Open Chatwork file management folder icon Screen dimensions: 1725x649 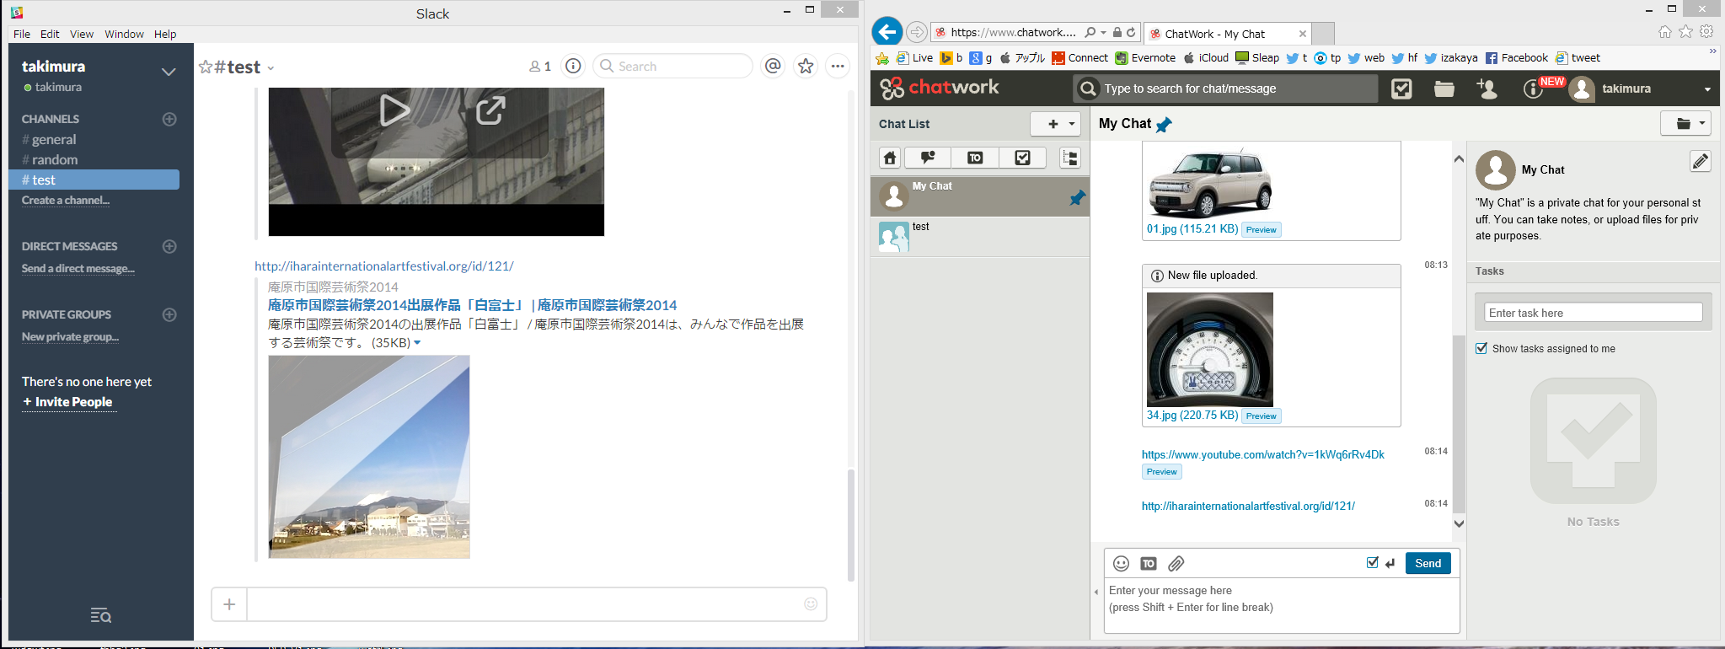coord(1444,88)
